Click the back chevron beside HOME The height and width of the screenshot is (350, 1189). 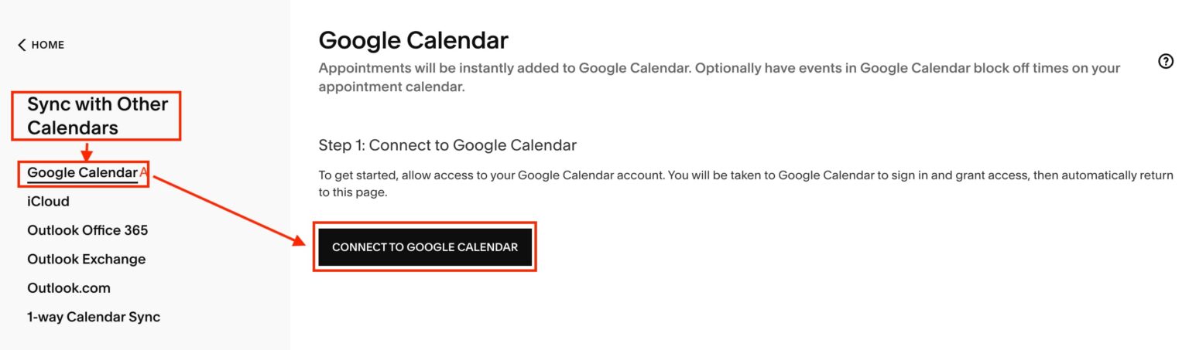point(22,45)
